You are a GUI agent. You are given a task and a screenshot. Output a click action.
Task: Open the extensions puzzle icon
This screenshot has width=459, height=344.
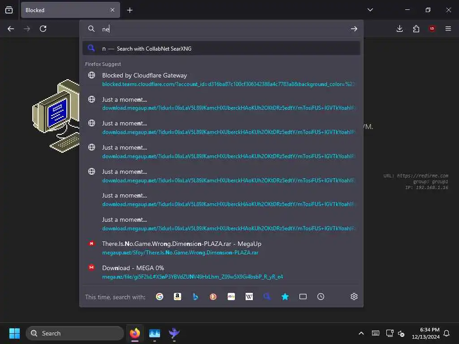pos(416,29)
